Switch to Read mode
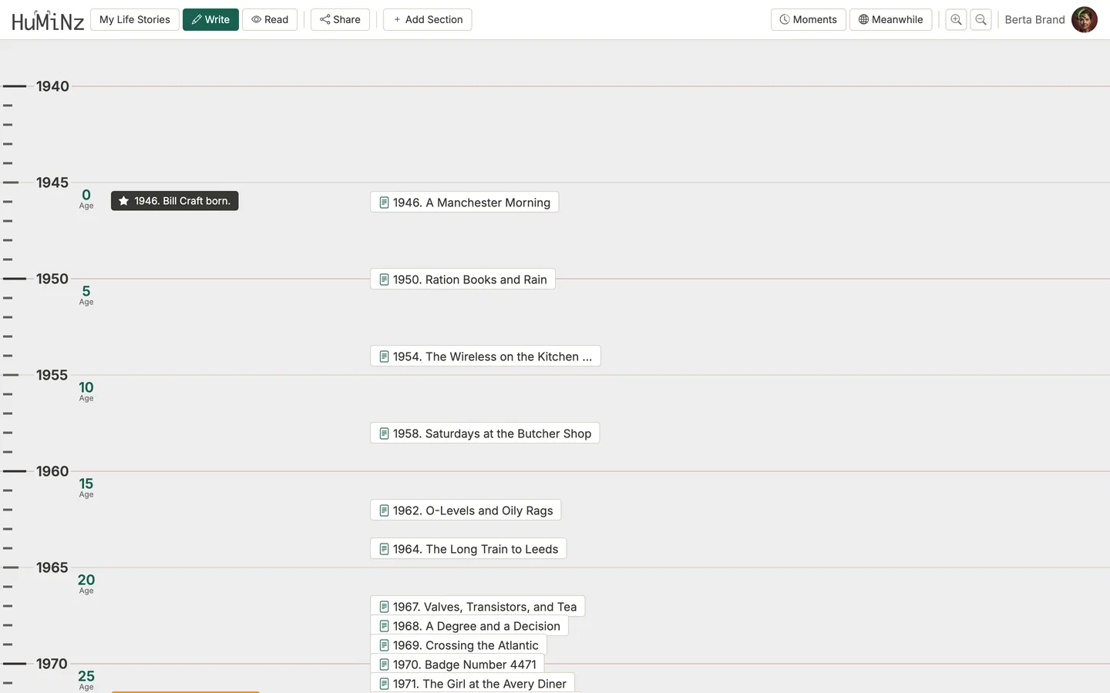This screenshot has height=693, width=1110. click(270, 19)
